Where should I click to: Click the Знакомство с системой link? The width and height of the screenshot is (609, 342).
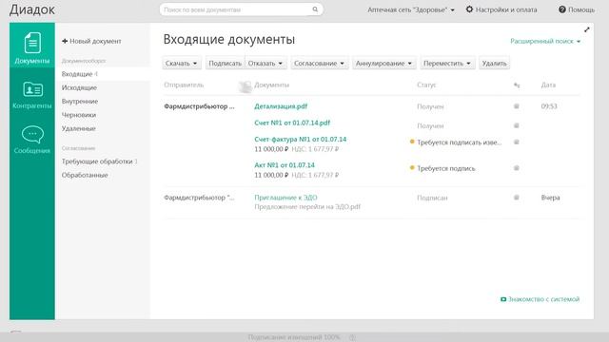click(540, 299)
